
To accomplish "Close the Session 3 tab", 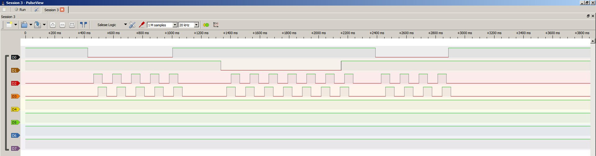I will (x=62, y=10).
